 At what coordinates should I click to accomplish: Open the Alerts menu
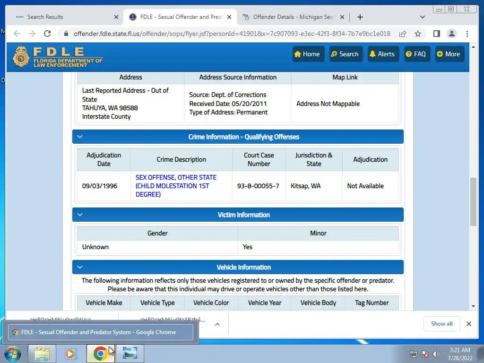[x=383, y=54]
